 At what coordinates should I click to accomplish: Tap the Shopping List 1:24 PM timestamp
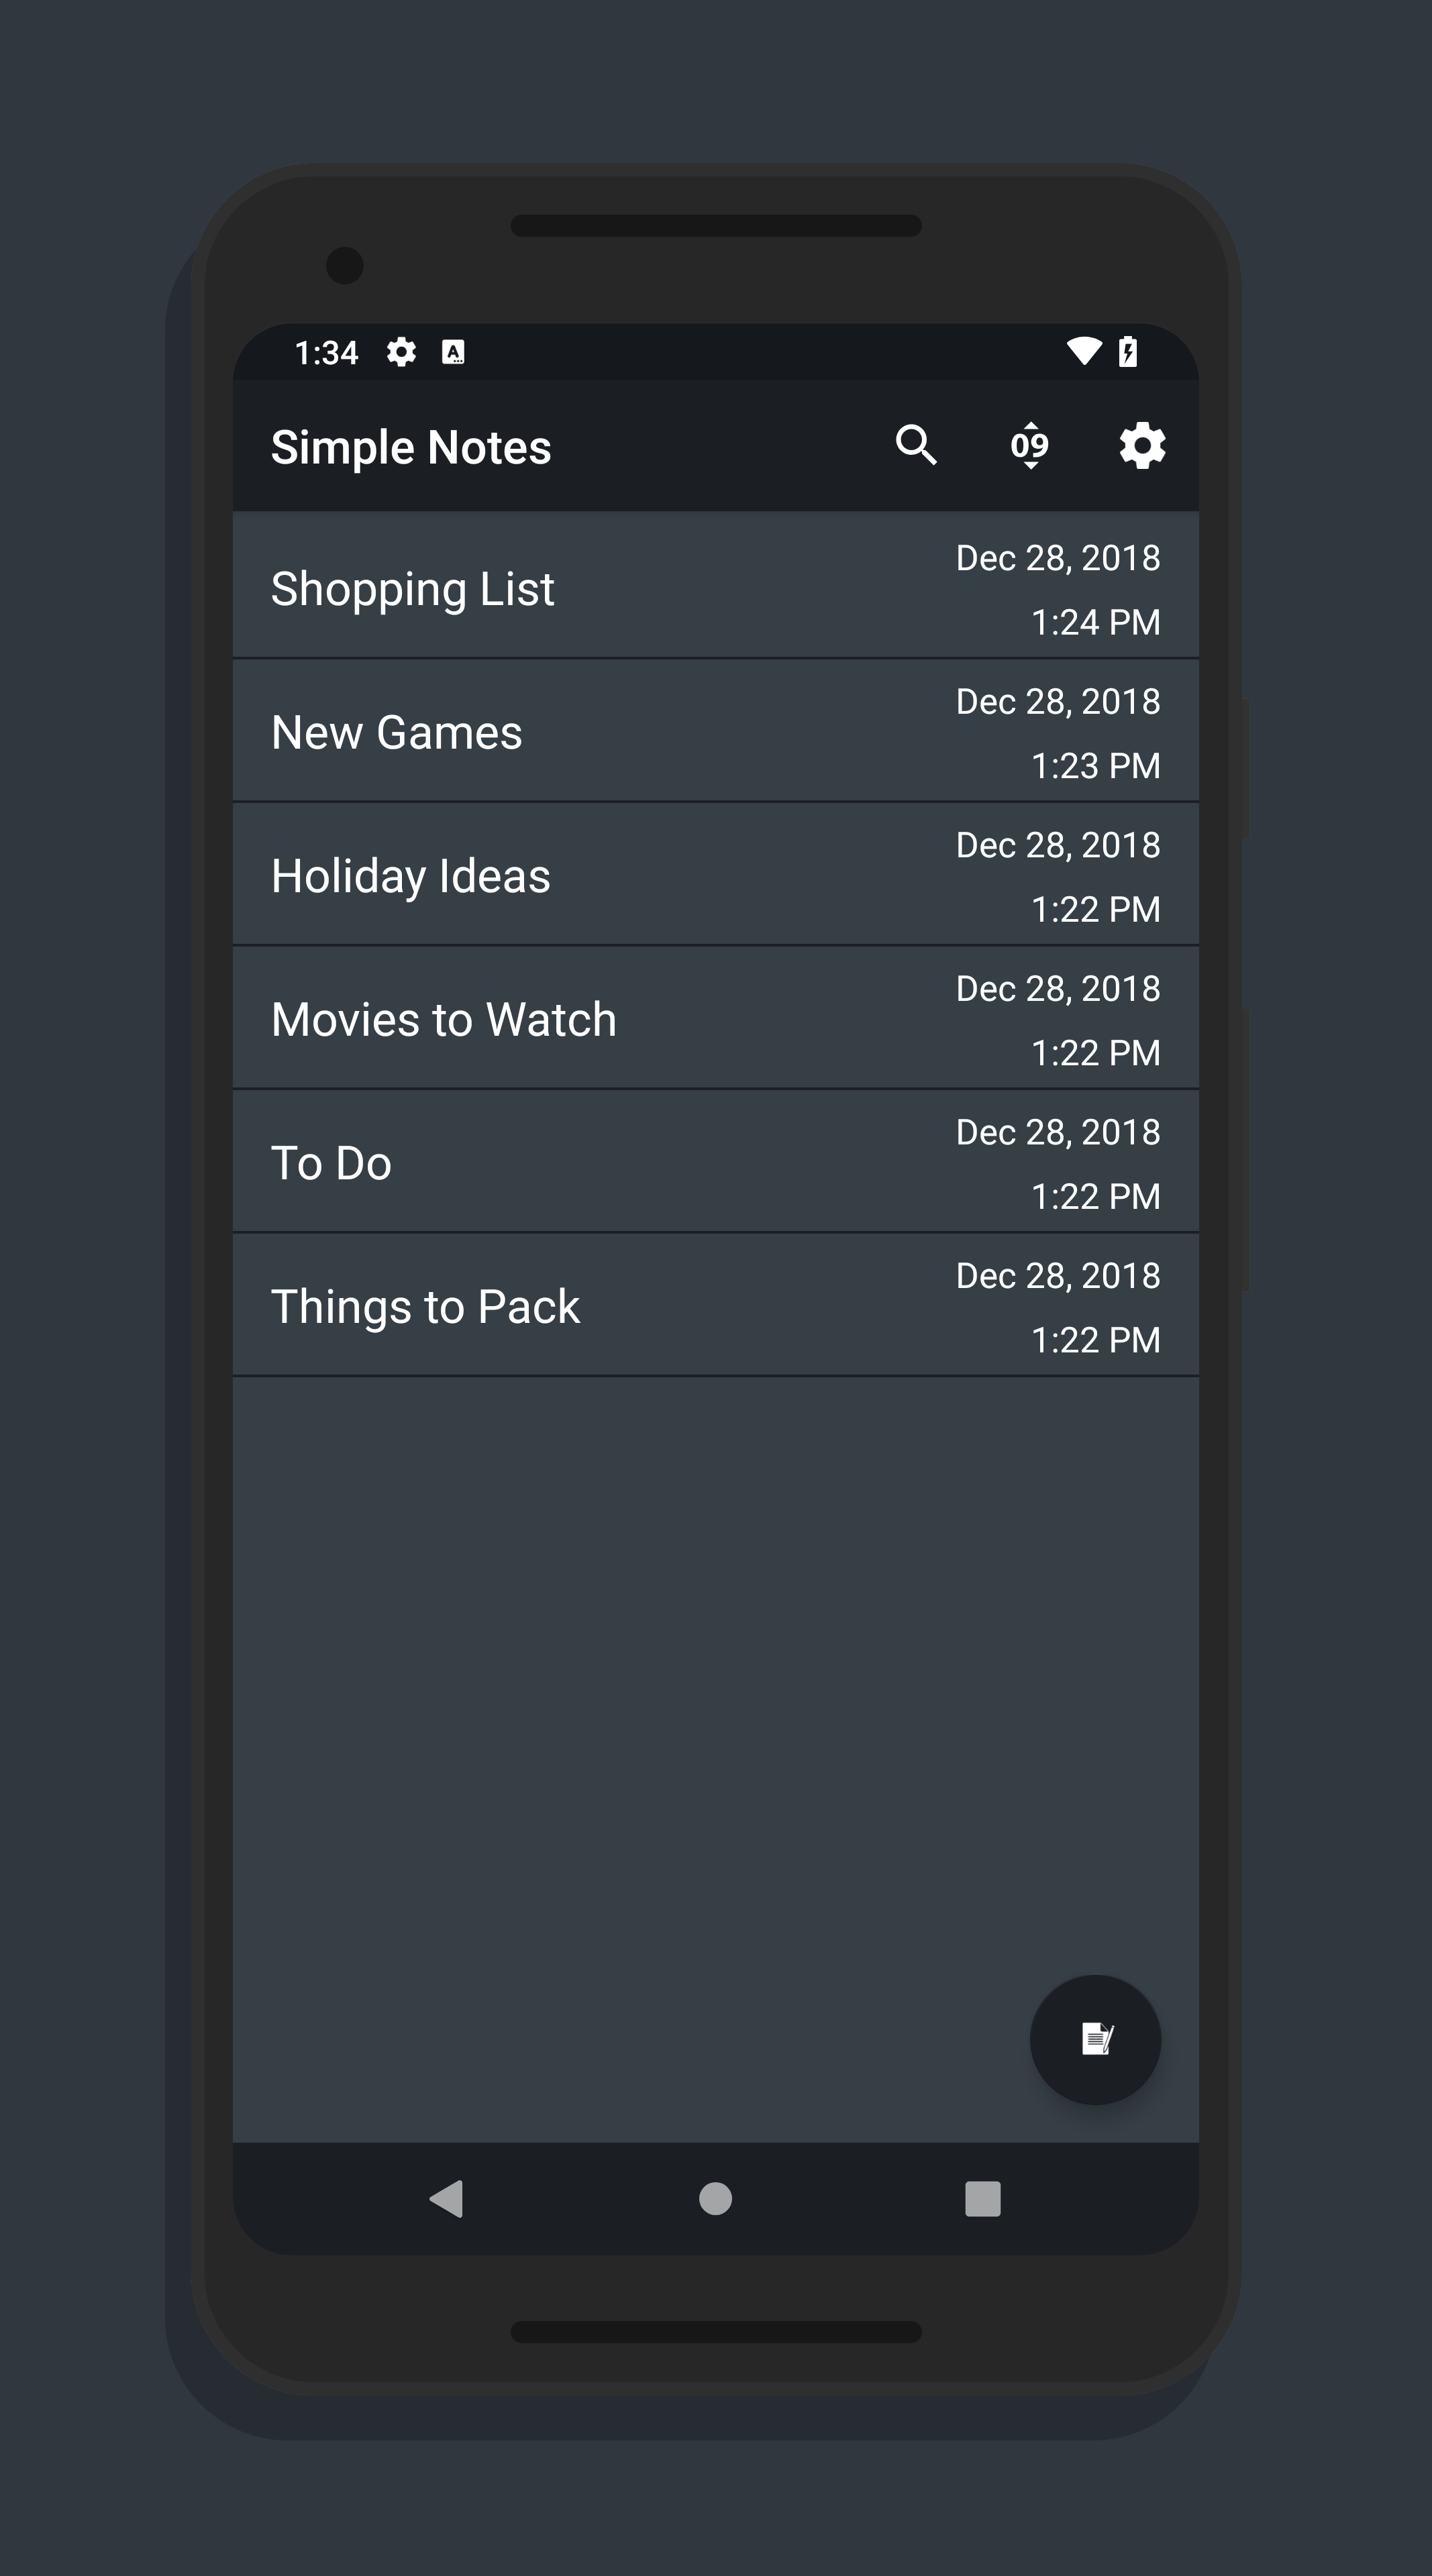(1095, 622)
